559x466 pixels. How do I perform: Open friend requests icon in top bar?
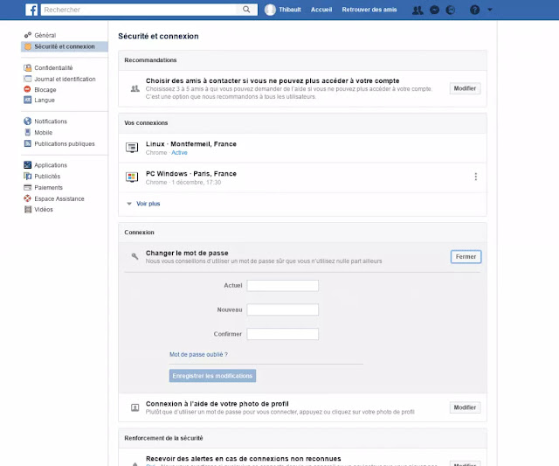418,10
